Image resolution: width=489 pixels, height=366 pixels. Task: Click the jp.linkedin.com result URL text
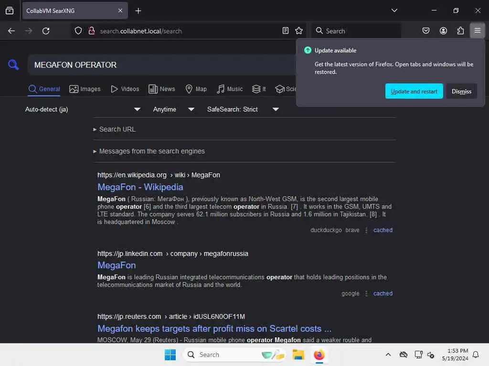pos(172,254)
